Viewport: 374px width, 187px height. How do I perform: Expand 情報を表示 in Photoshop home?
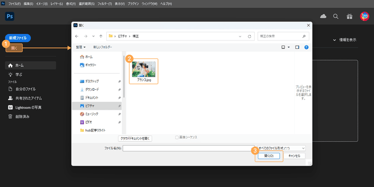345,40
